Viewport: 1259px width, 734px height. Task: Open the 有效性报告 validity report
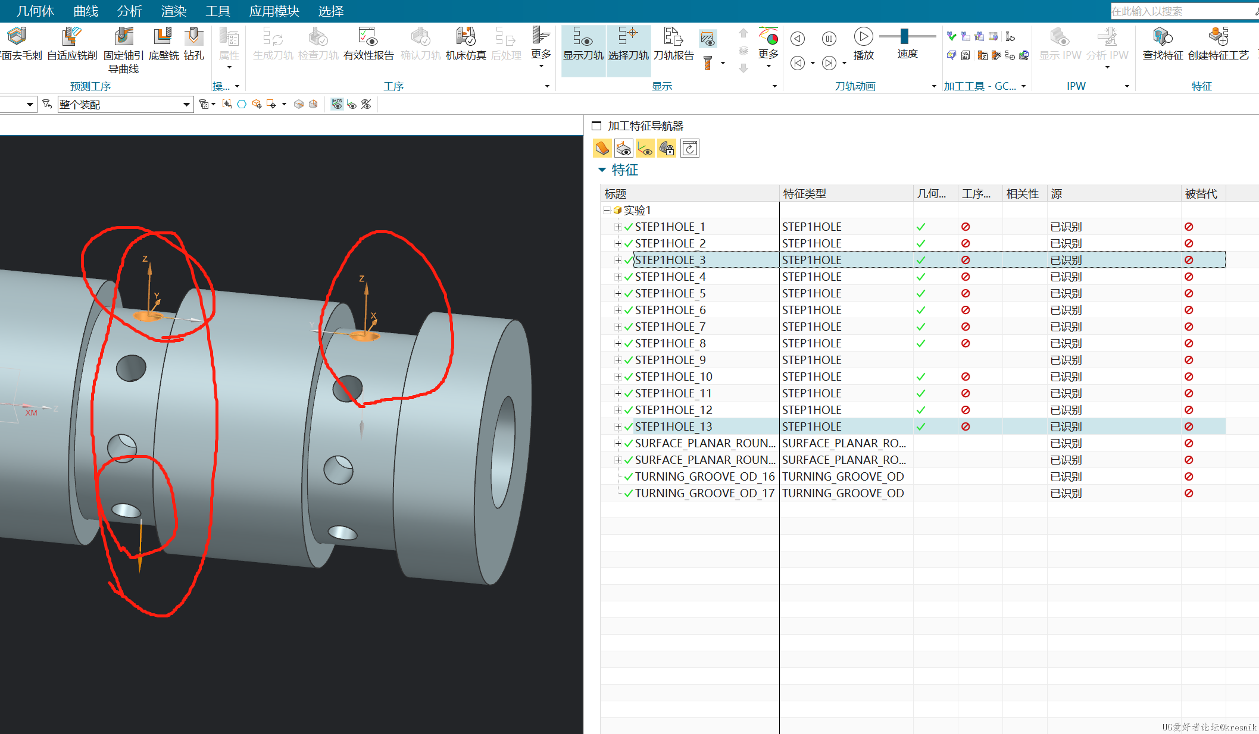click(368, 43)
